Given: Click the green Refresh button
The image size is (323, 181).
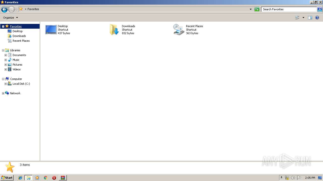Looking at the screenshot, I should pyautogui.click(x=257, y=9).
